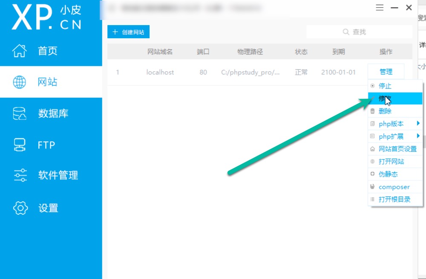Click the icon beside php扩展
426x279 pixels.
pyautogui.click(x=372, y=136)
